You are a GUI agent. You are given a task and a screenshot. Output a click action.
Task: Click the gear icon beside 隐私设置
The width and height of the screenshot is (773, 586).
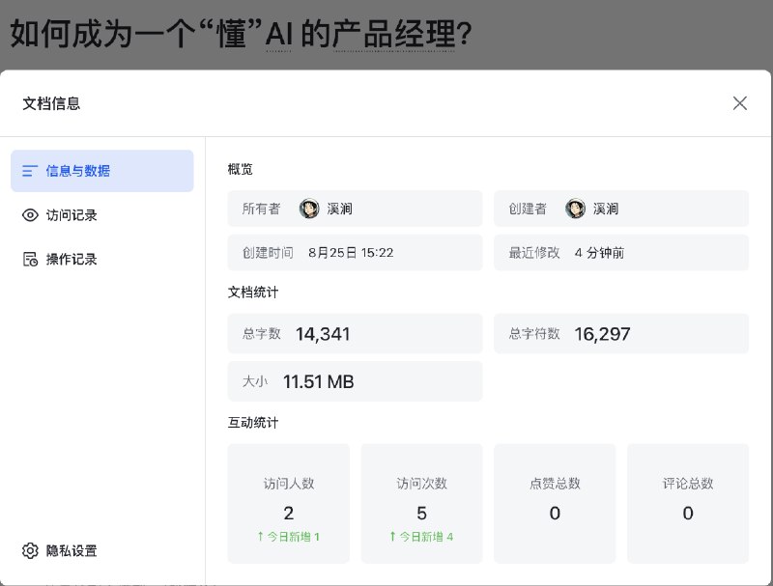pyautogui.click(x=30, y=550)
